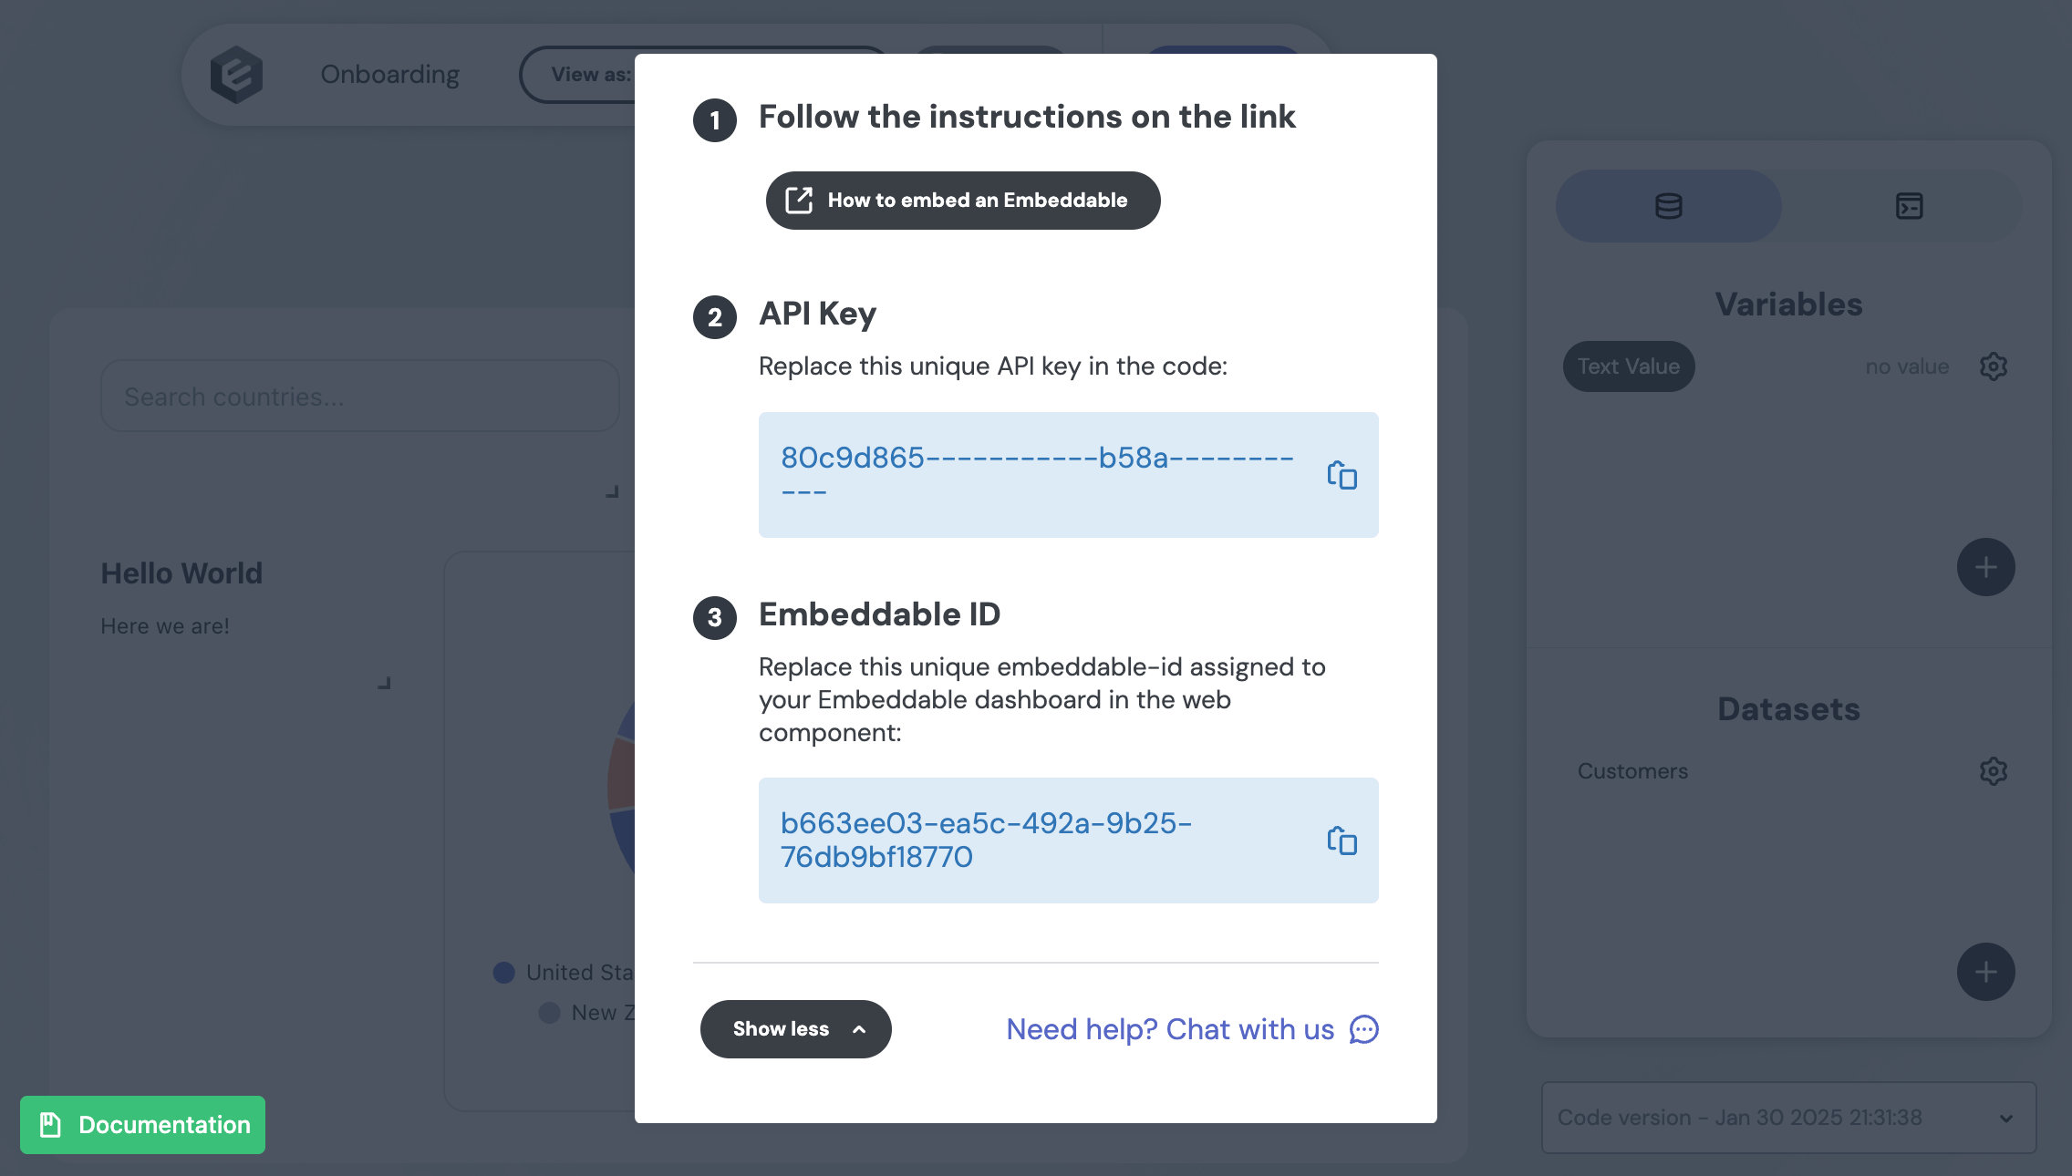Click the external link icon on the embed button
The image size is (2072, 1176).
pyautogui.click(x=798, y=200)
